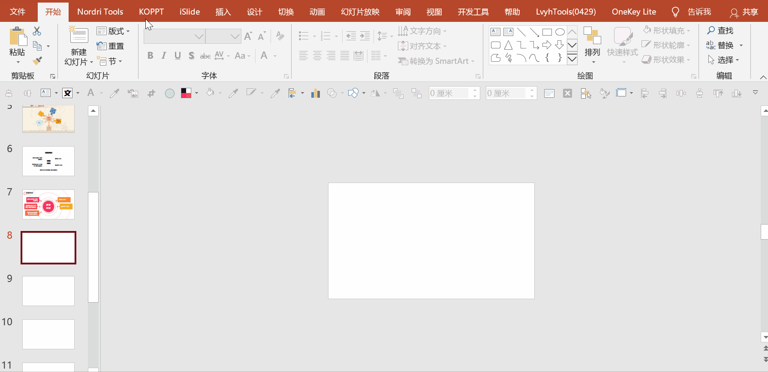Viewport: 768px width, 372px height.
Task: Toggle justify paragraph alignment
Action: tap(345, 55)
